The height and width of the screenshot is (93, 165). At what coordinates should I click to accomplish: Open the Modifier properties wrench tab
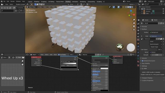point(138,47)
